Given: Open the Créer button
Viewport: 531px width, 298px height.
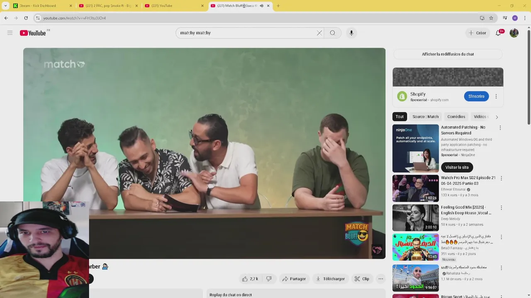Looking at the screenshot, I should tap(477, 33).
